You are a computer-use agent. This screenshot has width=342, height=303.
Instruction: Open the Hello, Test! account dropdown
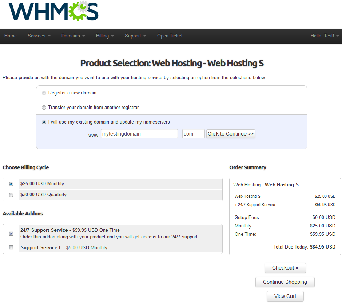[325, 36]
